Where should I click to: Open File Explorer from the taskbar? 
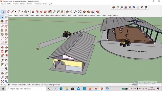click(x=67, y=89)
